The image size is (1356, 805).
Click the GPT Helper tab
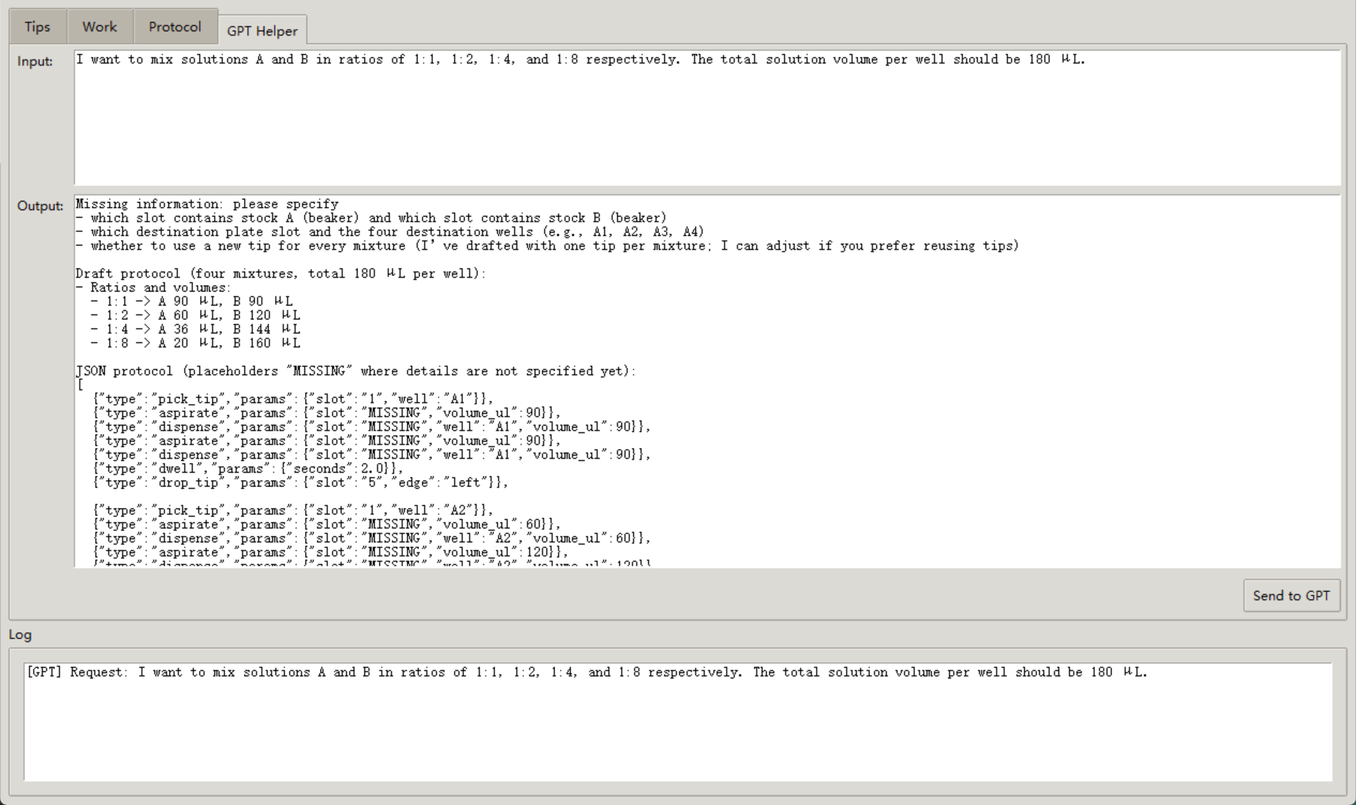pos(262,31)
